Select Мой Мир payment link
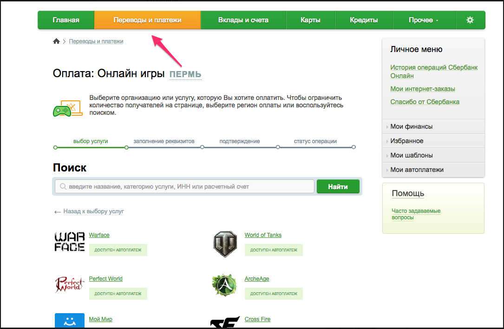The height and width of the screenshot is (329, 504). (x=101, y=319)
